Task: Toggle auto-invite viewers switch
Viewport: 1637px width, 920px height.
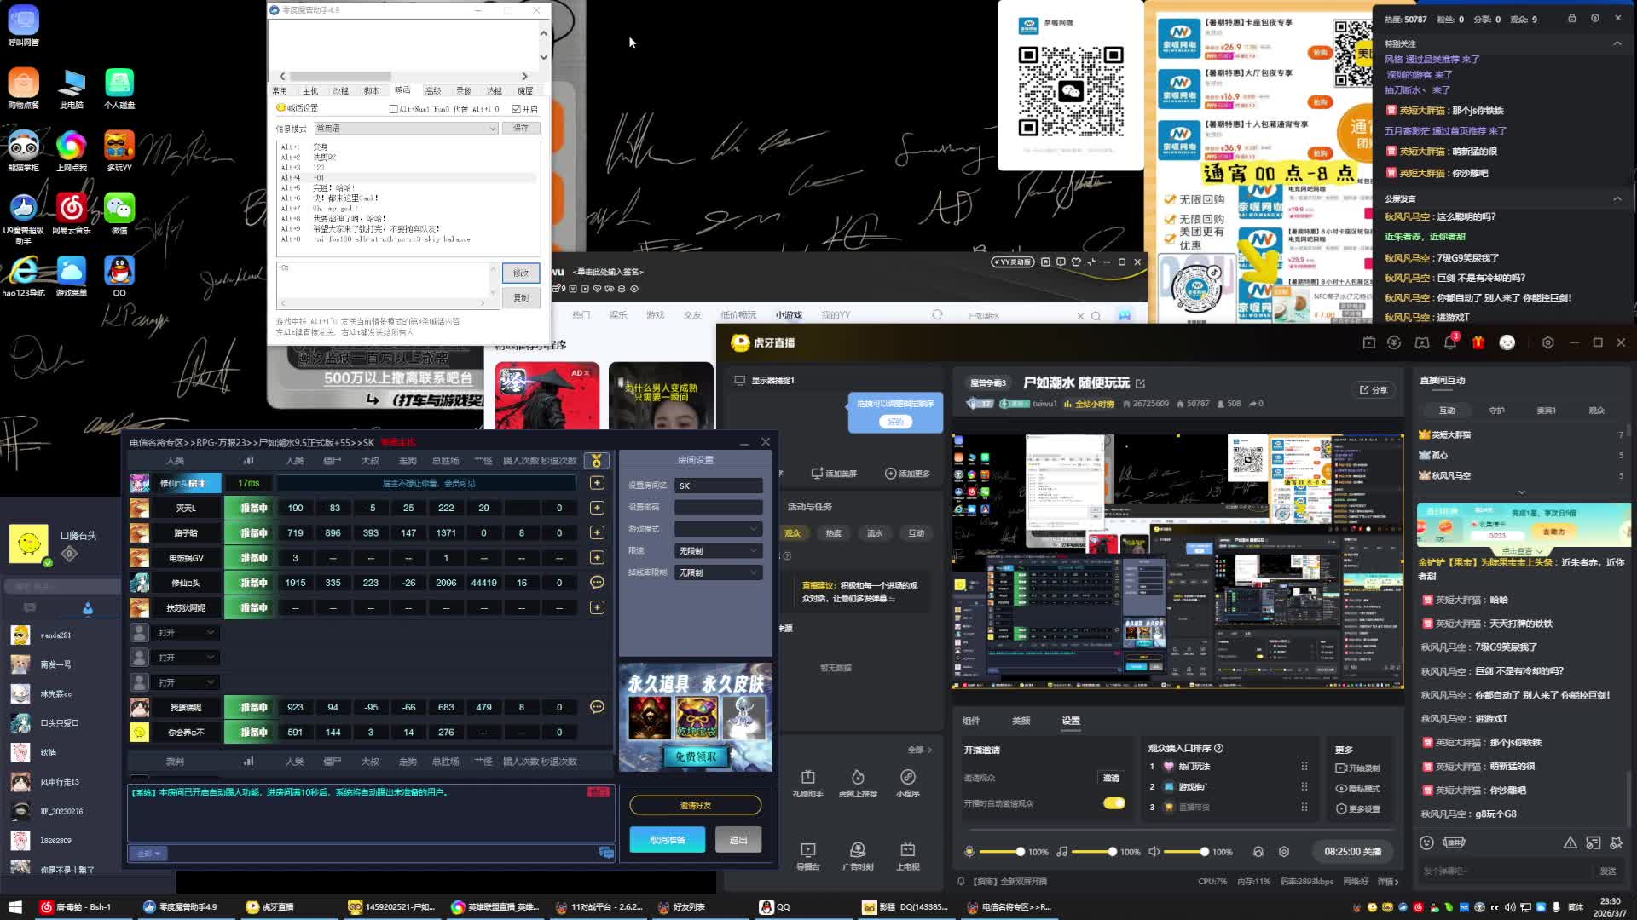Action: tap(1114, 803)
